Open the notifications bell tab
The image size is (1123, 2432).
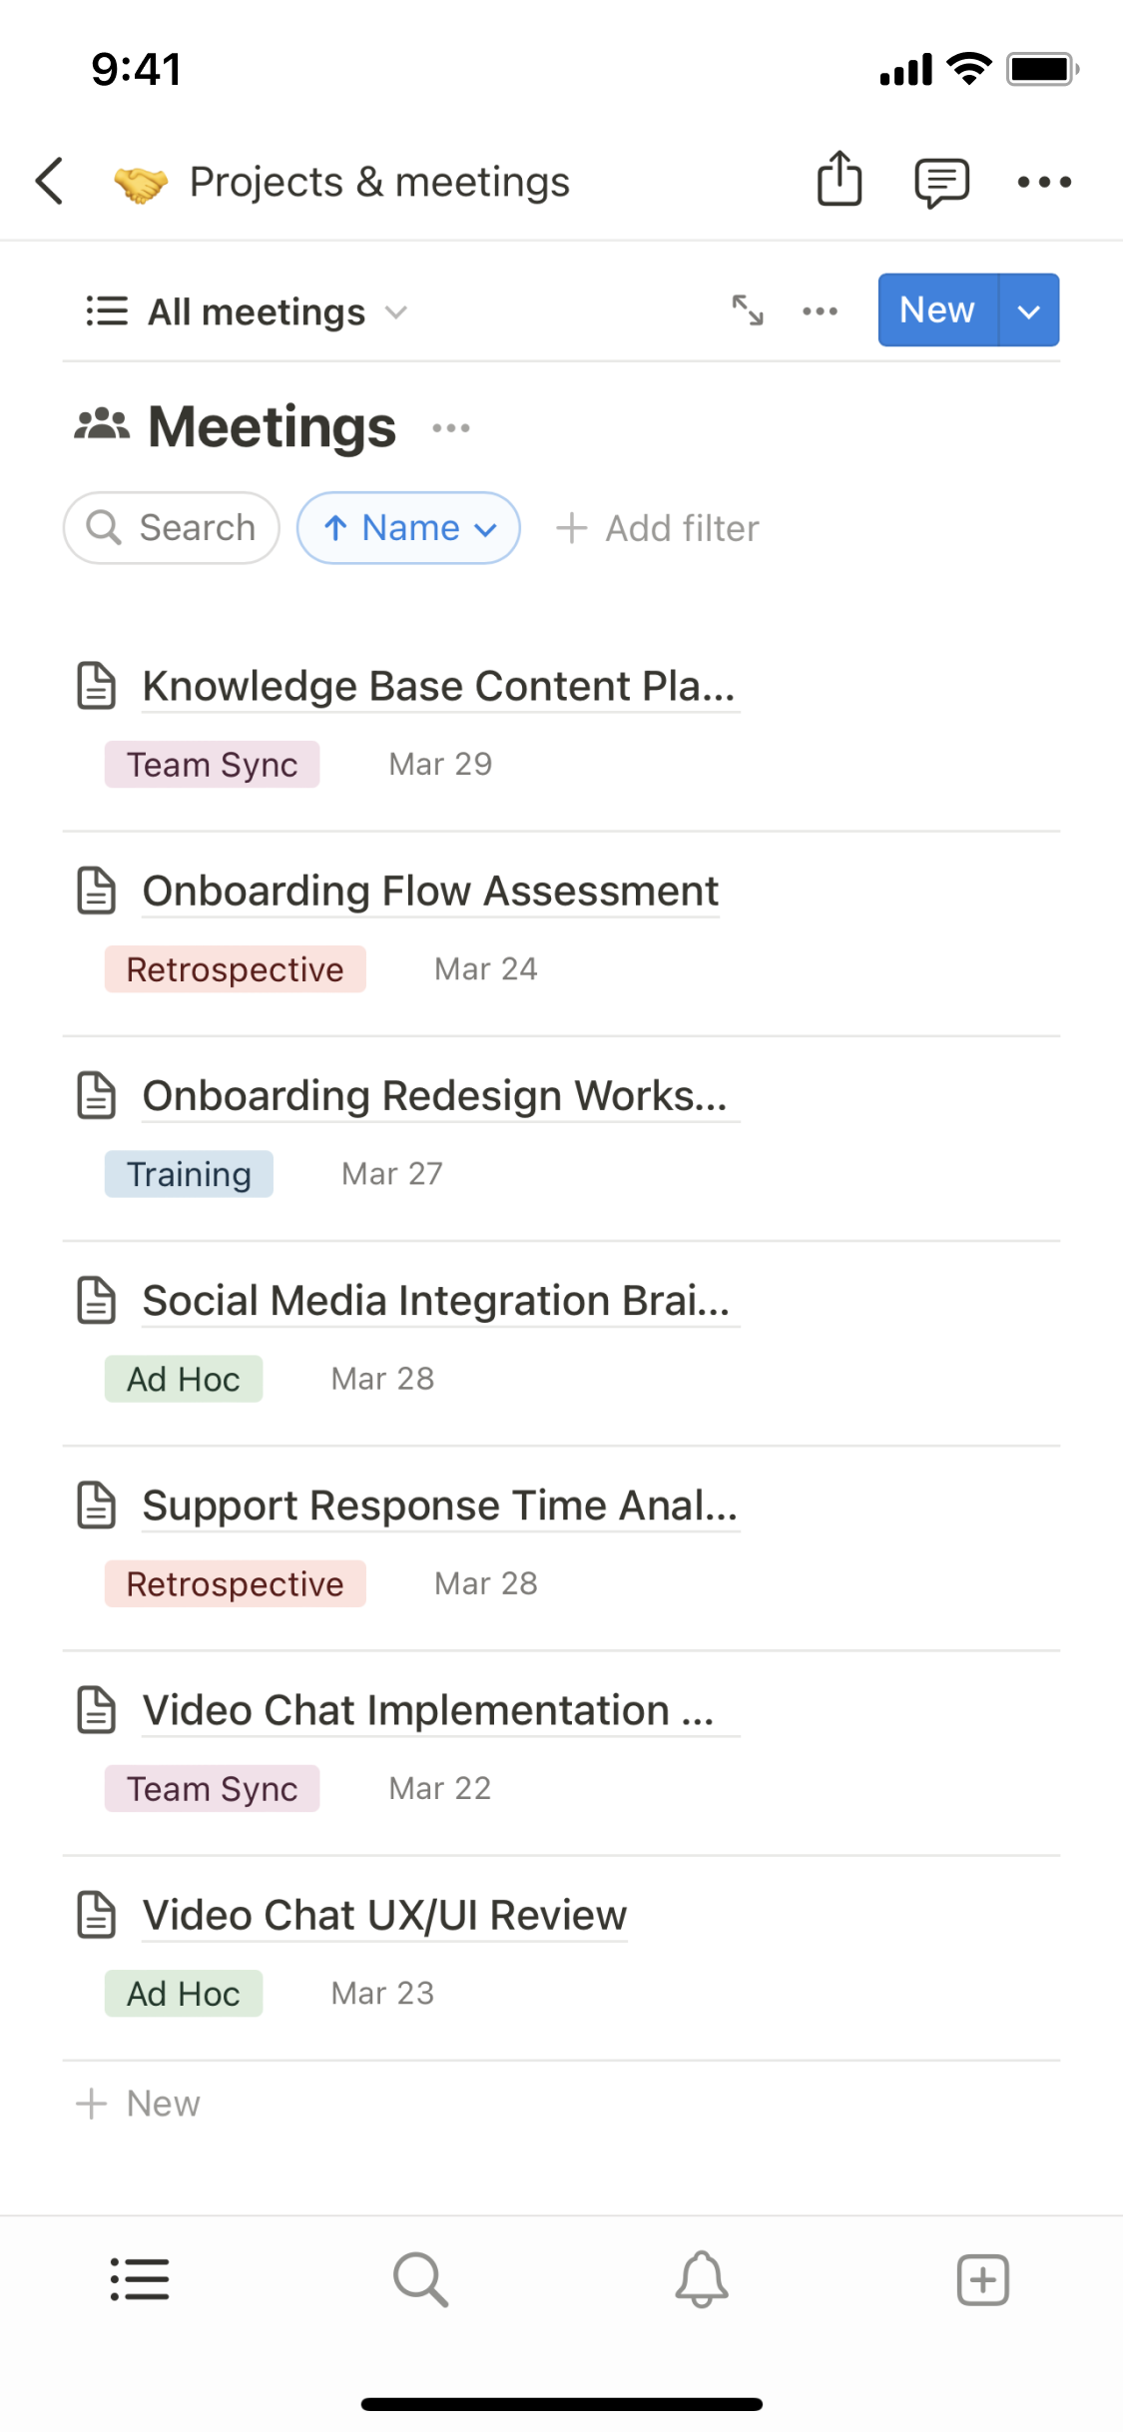(x=702, y=2279)
